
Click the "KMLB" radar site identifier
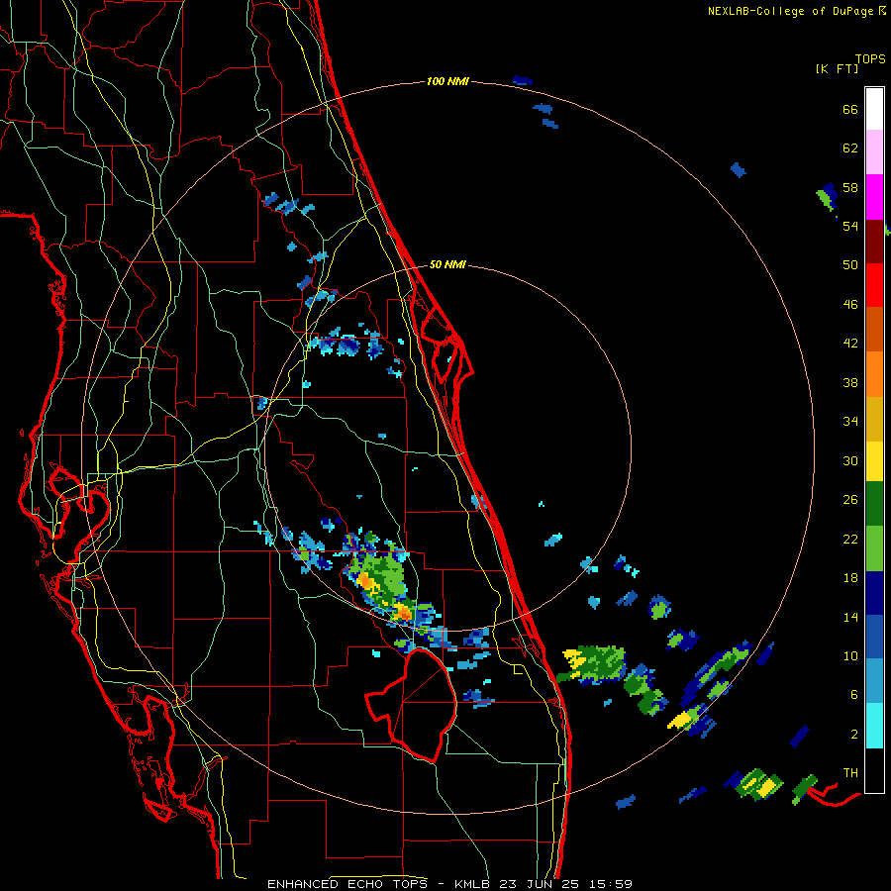click(471, 884)
